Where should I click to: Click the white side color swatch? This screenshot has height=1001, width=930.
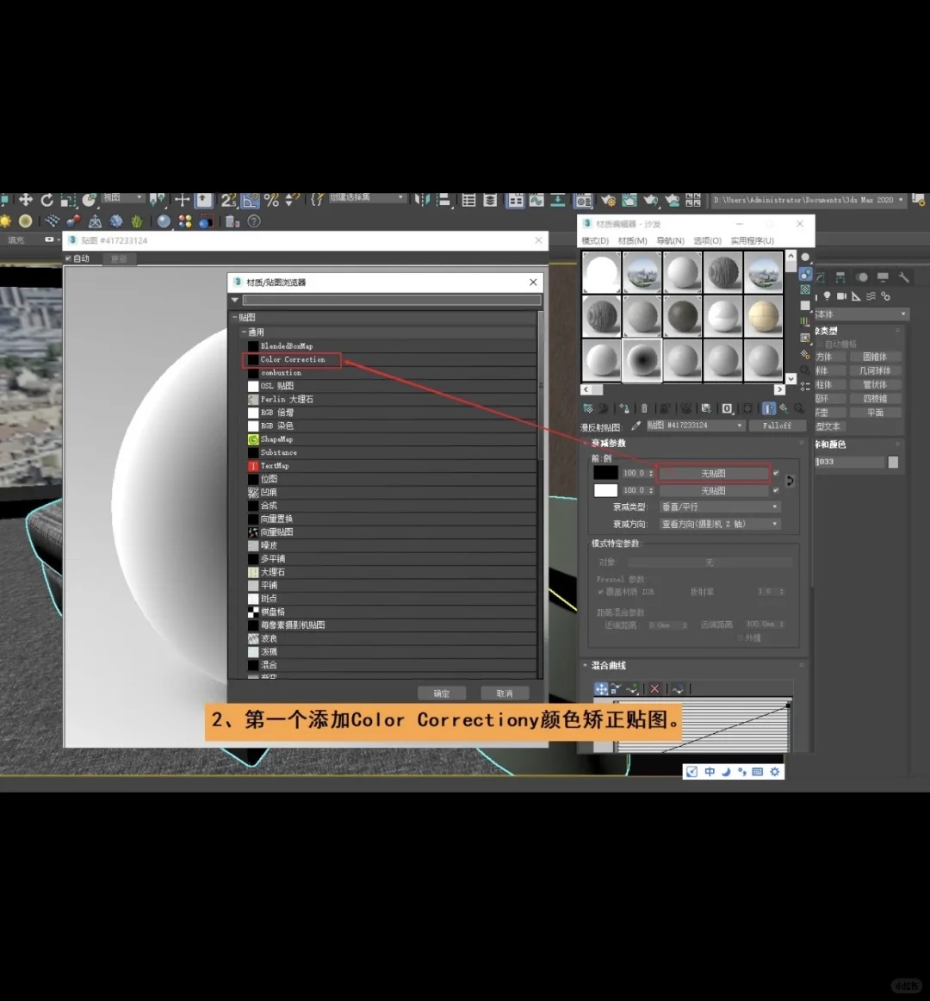tap(605, 490)
